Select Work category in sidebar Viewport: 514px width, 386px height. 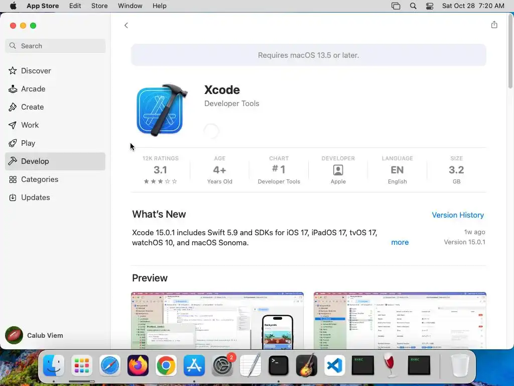(x=55, y=125)
